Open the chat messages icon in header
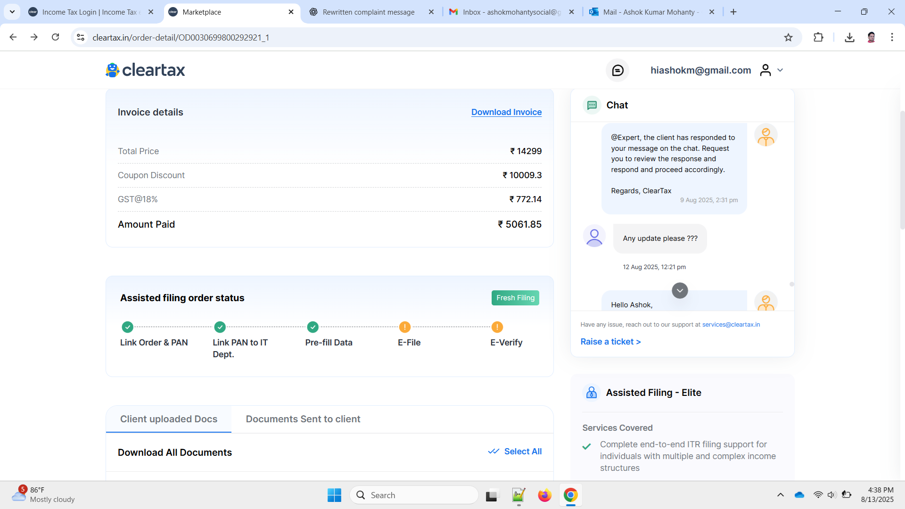Viewport: 905px width, 509px height. coord(617,70)
